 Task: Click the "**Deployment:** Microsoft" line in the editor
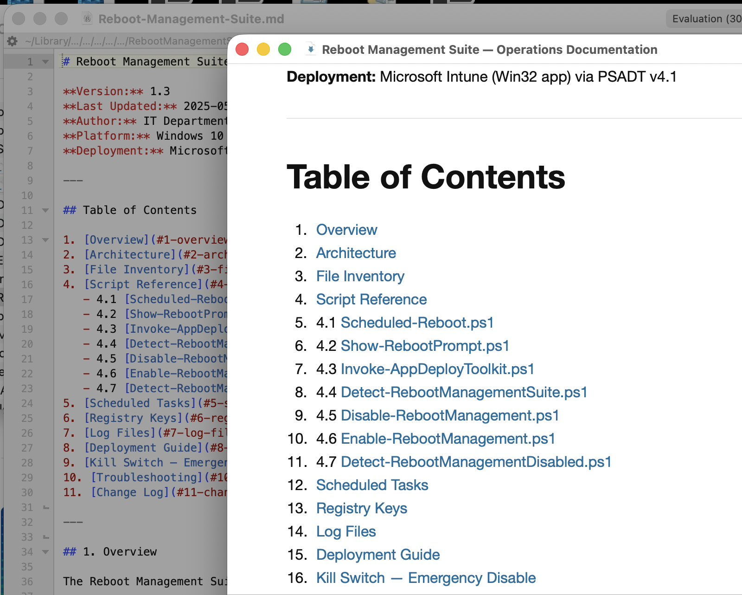145,151
